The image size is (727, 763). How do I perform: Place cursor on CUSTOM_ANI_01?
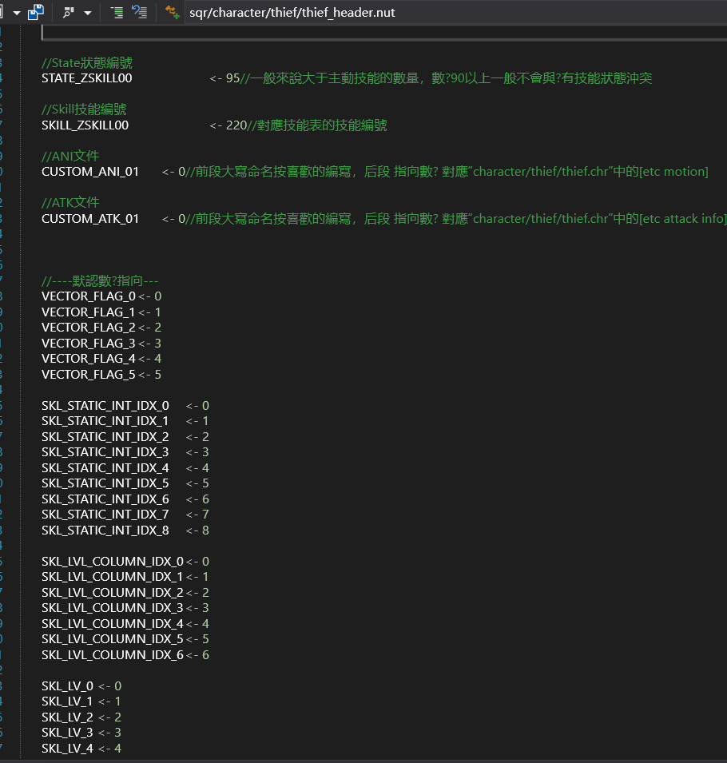point(89,172)
